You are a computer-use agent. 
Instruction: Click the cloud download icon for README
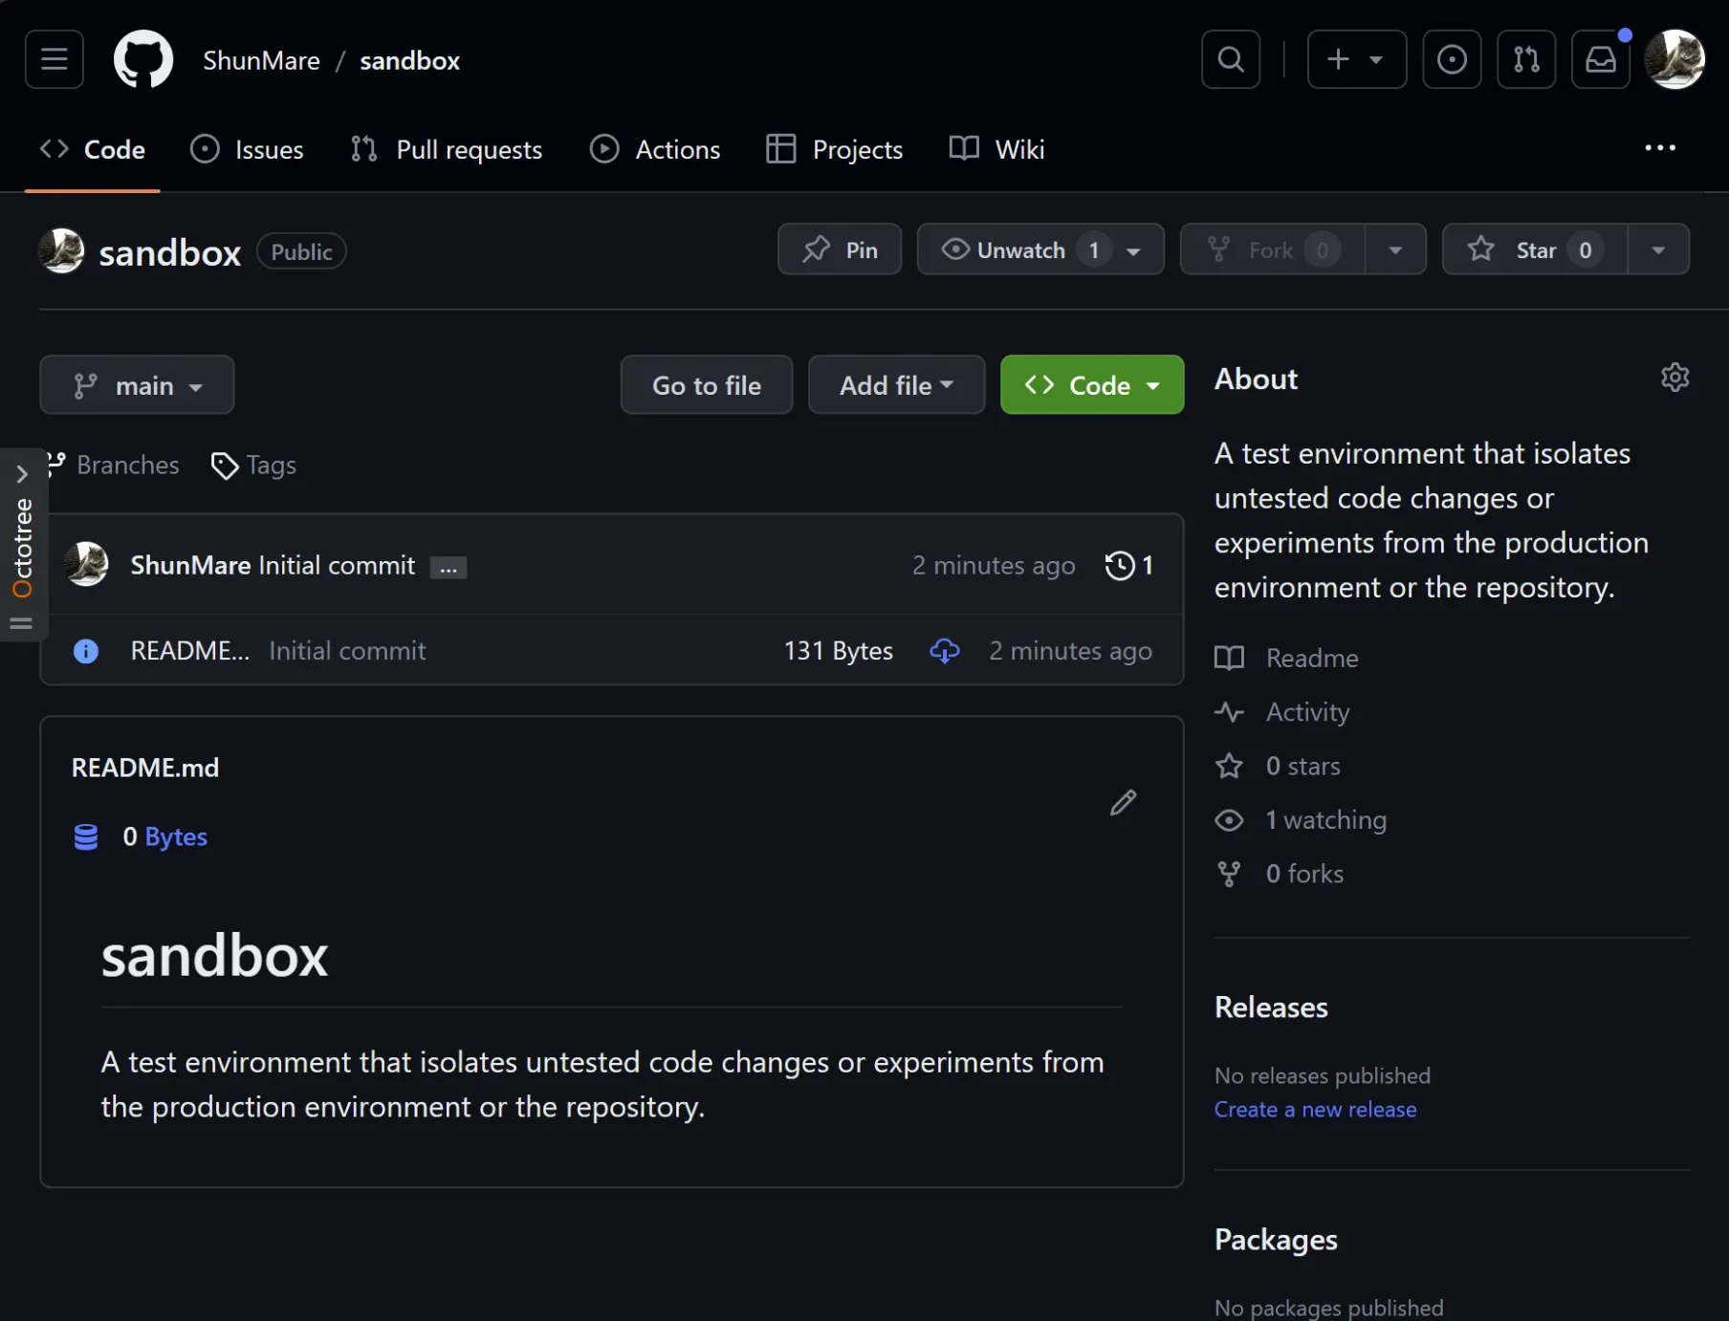pos(944,651)
